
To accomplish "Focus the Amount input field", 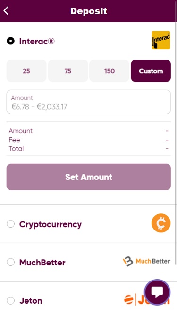I will (x=89, y=102).
